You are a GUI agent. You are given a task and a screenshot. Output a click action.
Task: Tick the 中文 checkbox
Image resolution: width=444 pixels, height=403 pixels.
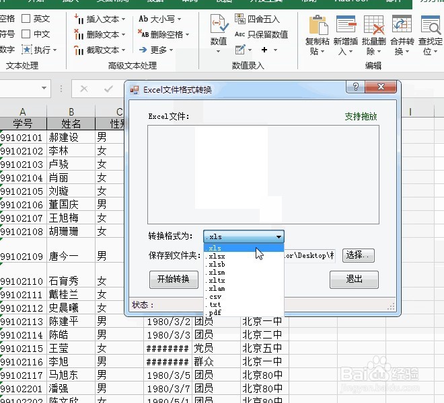[26, 34]
